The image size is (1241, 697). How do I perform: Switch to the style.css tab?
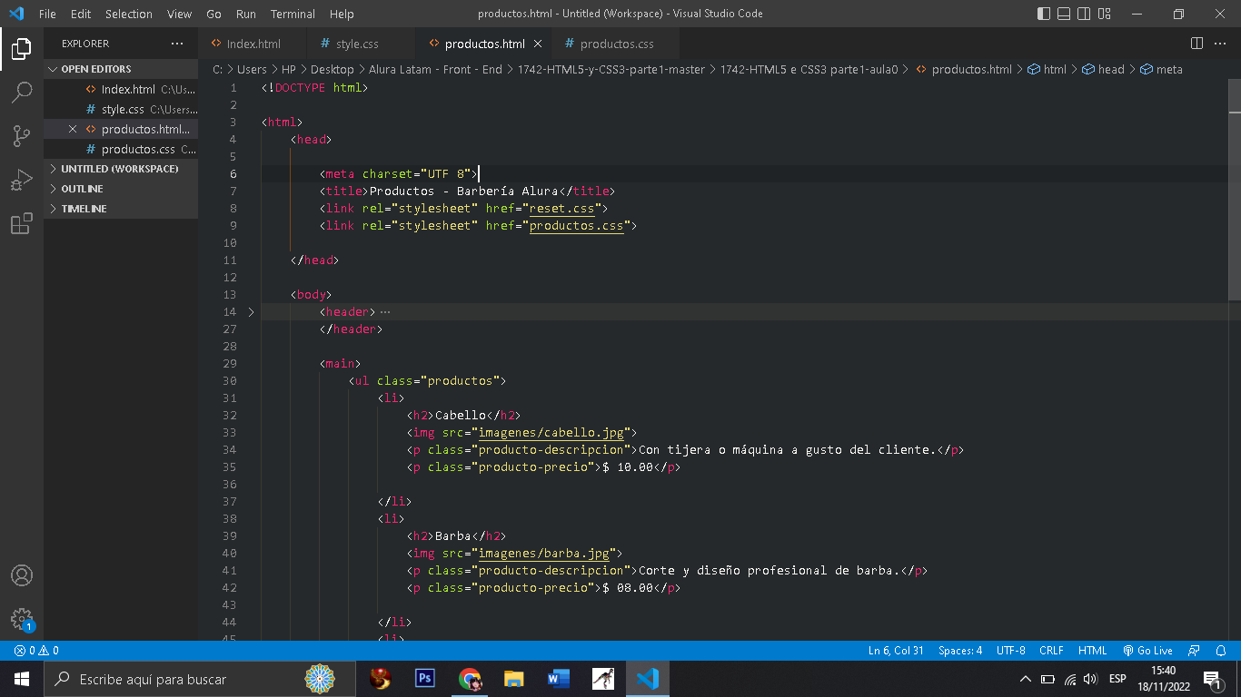[x=361, y=44]
